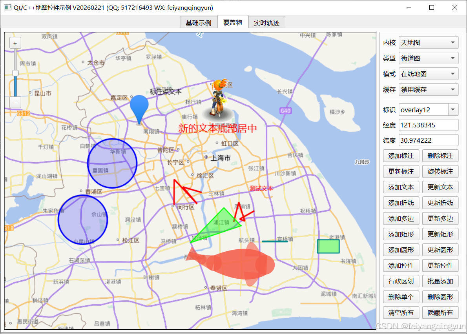The height and width of the screenshot is (334, 467).
Task: Click the 纬度 input field
Action: pos(428,140)
